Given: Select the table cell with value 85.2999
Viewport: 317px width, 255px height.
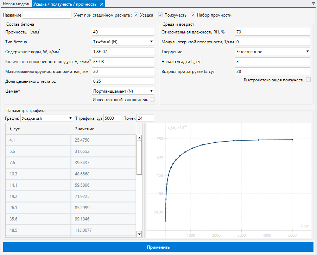Looking at the screenshot, I should pyautogui.click(x=103, y=208).
